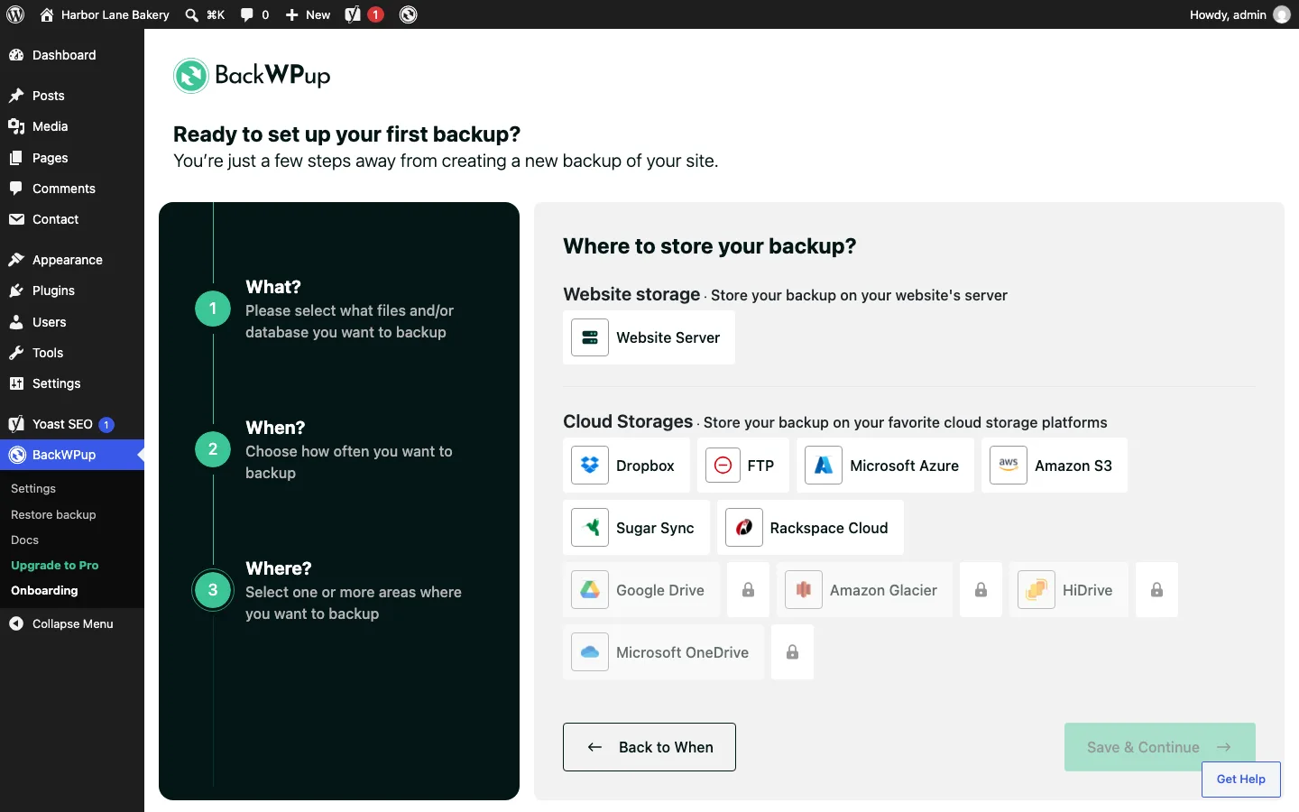The height and width of the screenshot is (812, 1299).
Task: Open the Harbor Lane Bakery site link
Action: pos(105,14)
